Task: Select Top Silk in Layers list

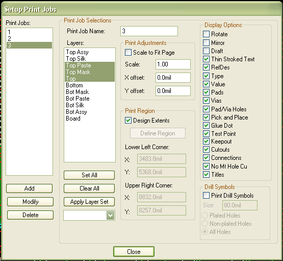Action: tap(90, 59)
